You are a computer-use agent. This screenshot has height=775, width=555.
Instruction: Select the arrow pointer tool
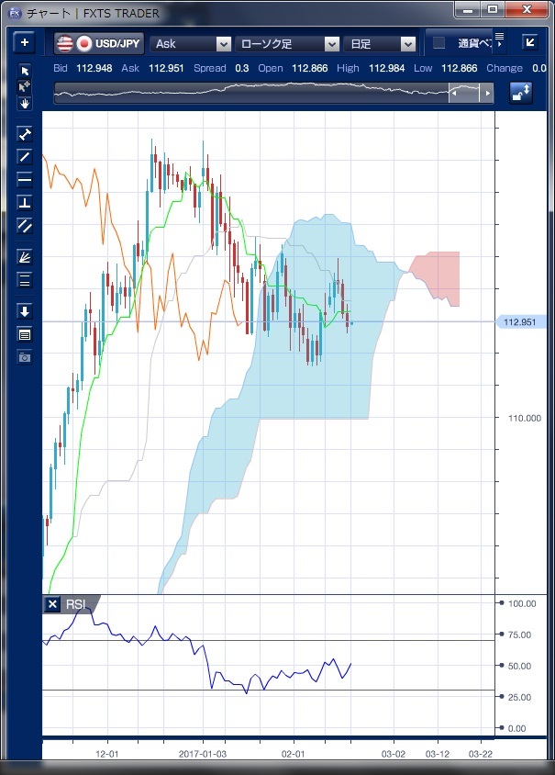[25, 72]
